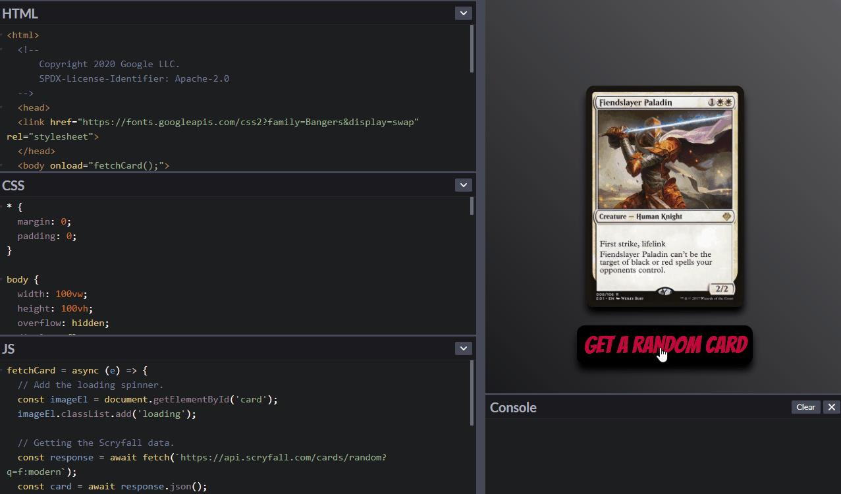Collapse the HTML panel using its chevron
Image resolution: width=841 pixels, height=494 pixels.
[x=463, y=13]
